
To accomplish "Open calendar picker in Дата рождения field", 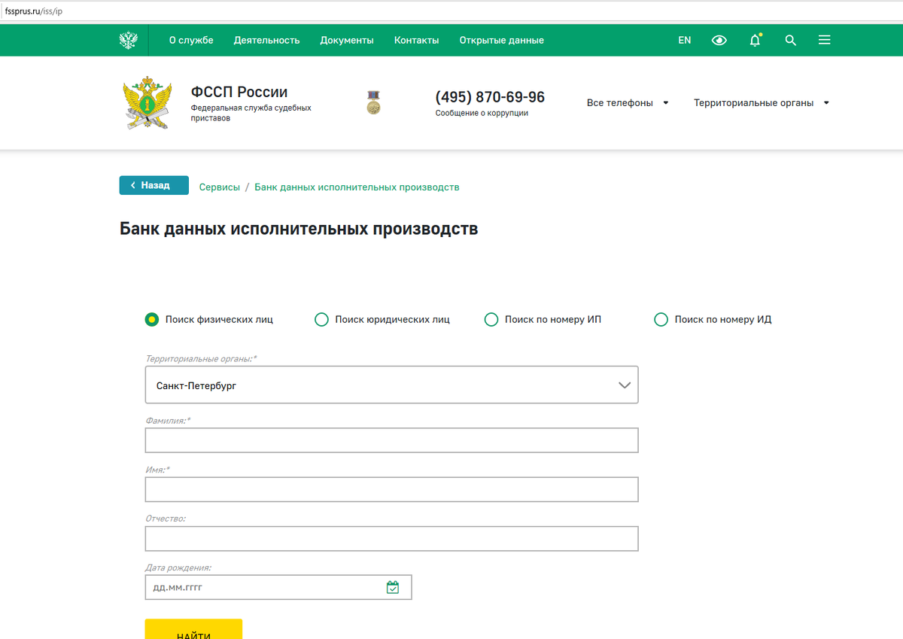I will click(x=393, y=587).
